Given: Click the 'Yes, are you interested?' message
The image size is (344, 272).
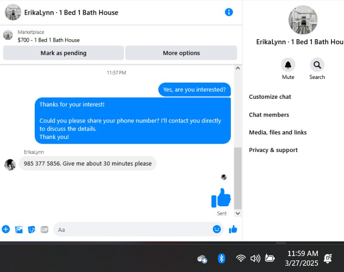Looking at the screenshot, I should [x=194, y=90].
